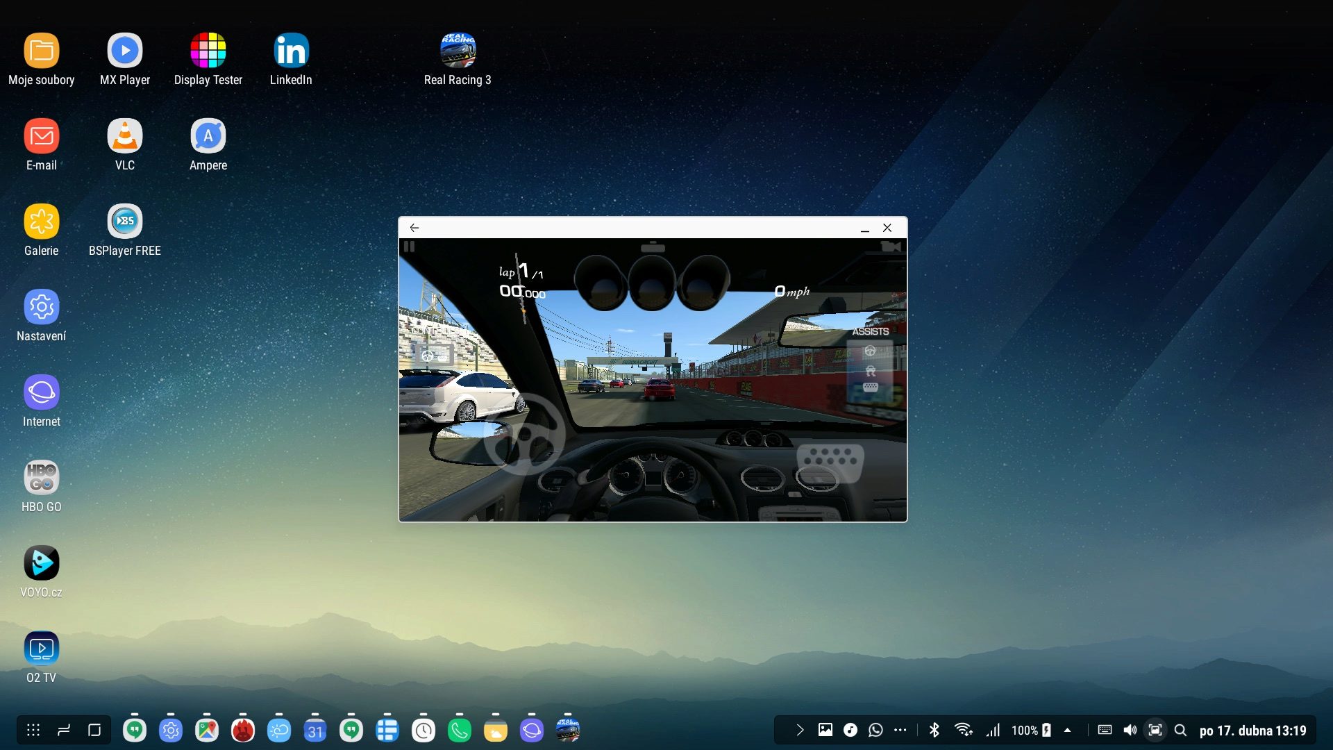Launch HBO GO
The width and height of the screenshot is (1333, 750).
tap(42, 487)
